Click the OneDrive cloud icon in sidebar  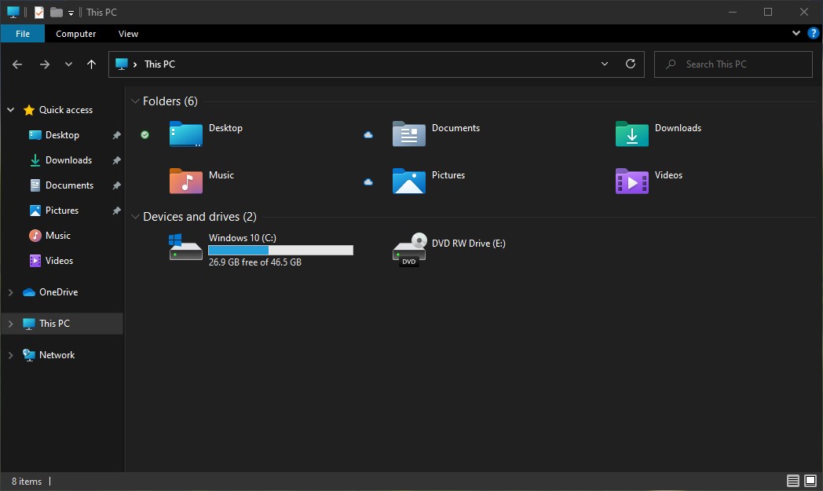point(29,292)
